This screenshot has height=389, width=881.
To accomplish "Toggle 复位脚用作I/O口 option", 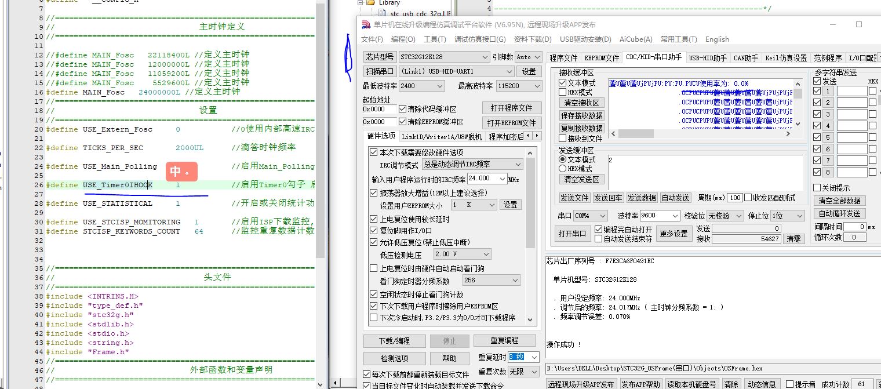I will (373, 231).
